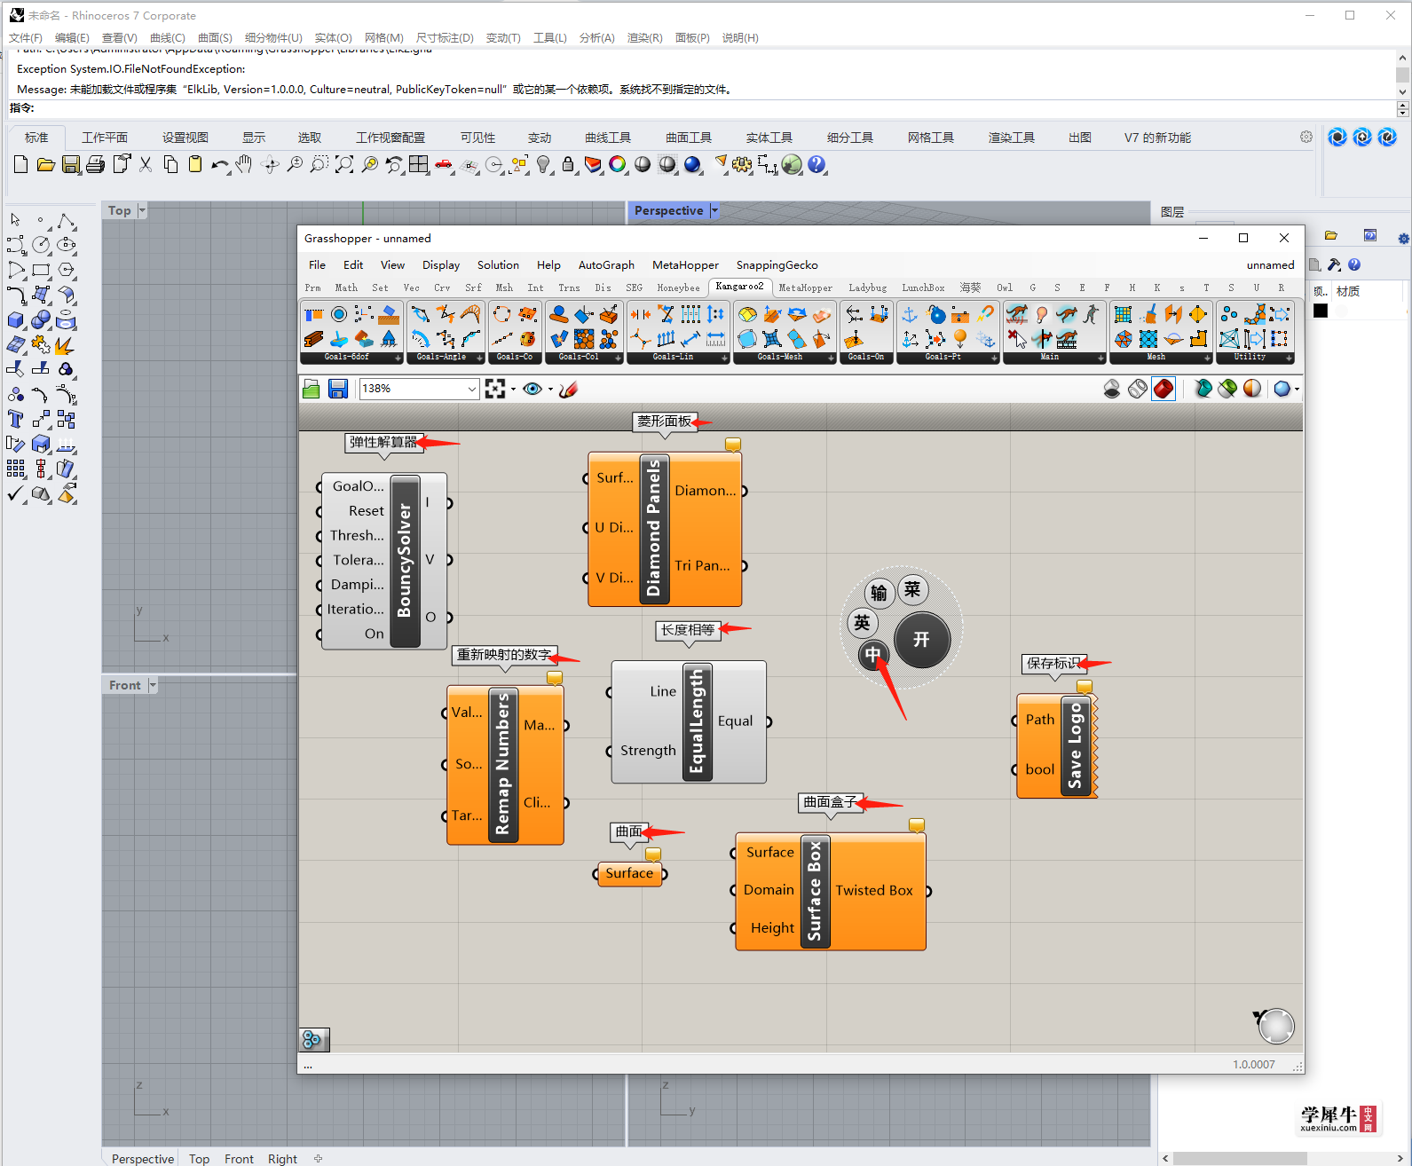Viewport: 1412px width, 1166px height.
Task: Select the Pan hand tool
Action: (x=244, y=164)
